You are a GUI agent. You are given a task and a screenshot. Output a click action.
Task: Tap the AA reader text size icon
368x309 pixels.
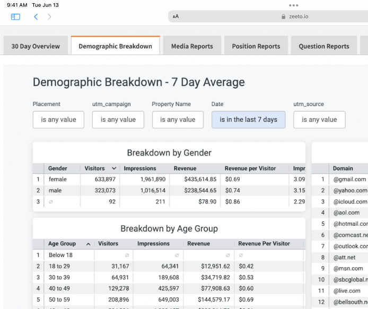pyautogui.click(x=176, y=16)
